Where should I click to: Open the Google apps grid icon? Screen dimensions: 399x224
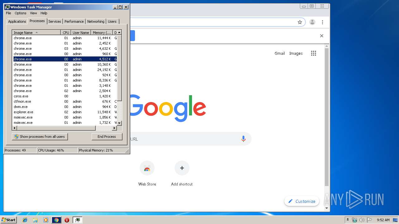click(x=314, y=53)
